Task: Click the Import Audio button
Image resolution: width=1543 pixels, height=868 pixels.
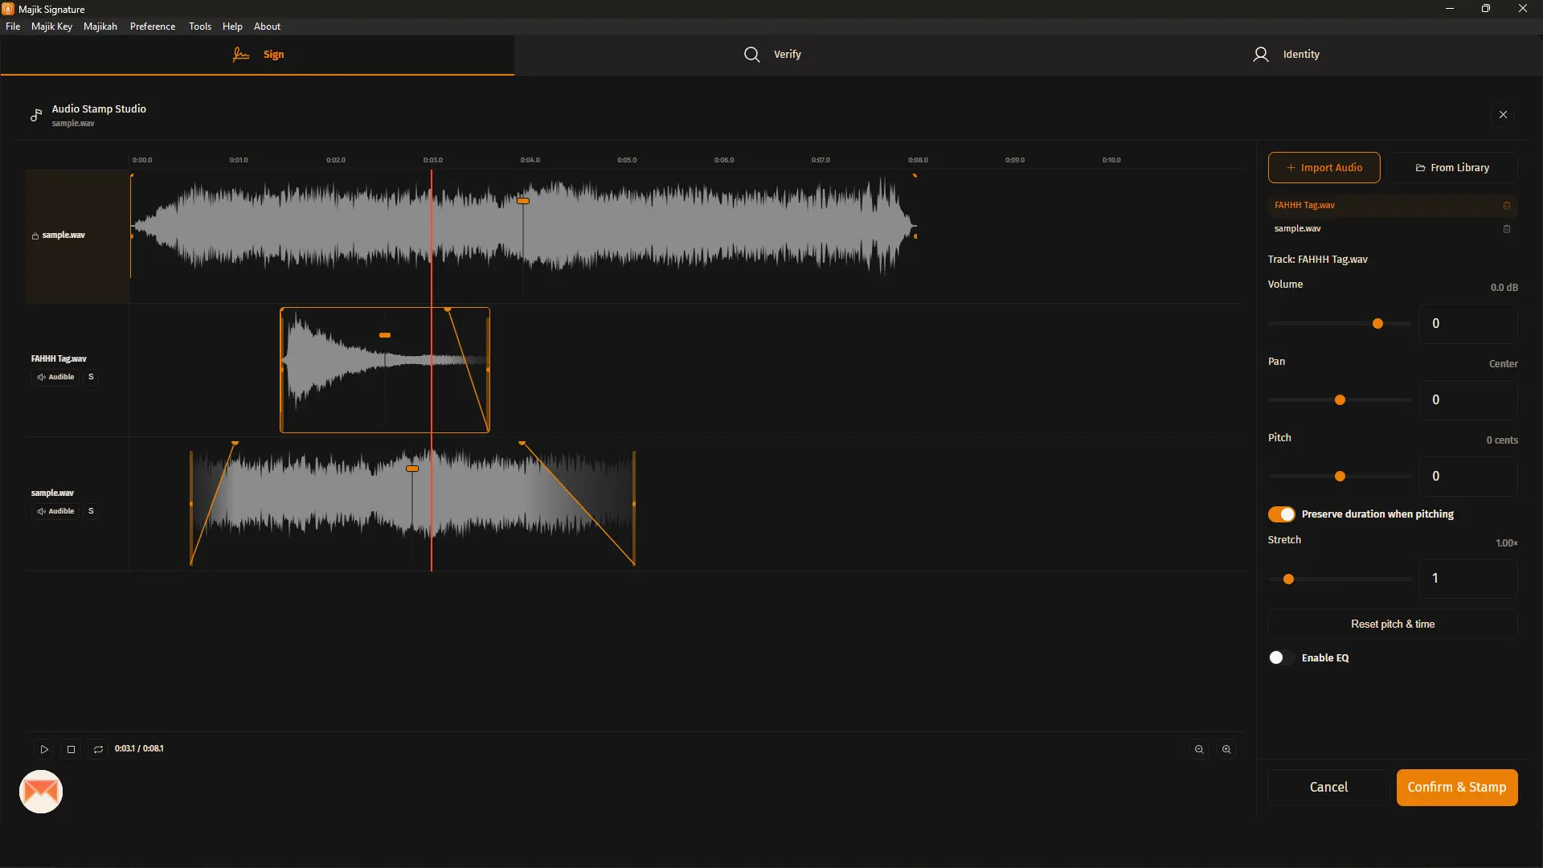Action: (1324, 168)
